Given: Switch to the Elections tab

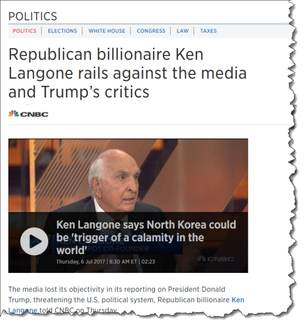Looking at the screenshot, I should (62, 31).
